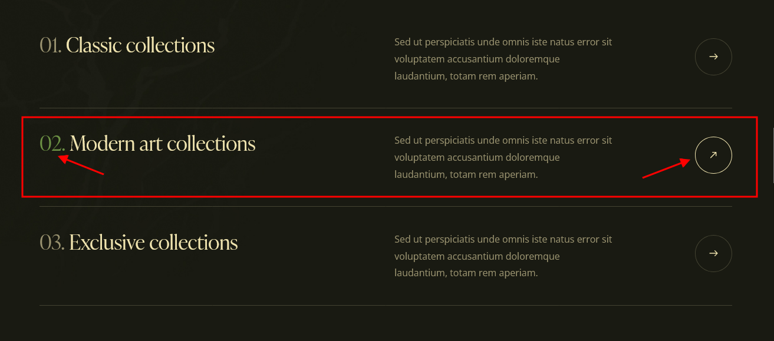This screenshot has height=341, width=774.
Task: Select the 01. number label
Action: click(51, 45)
